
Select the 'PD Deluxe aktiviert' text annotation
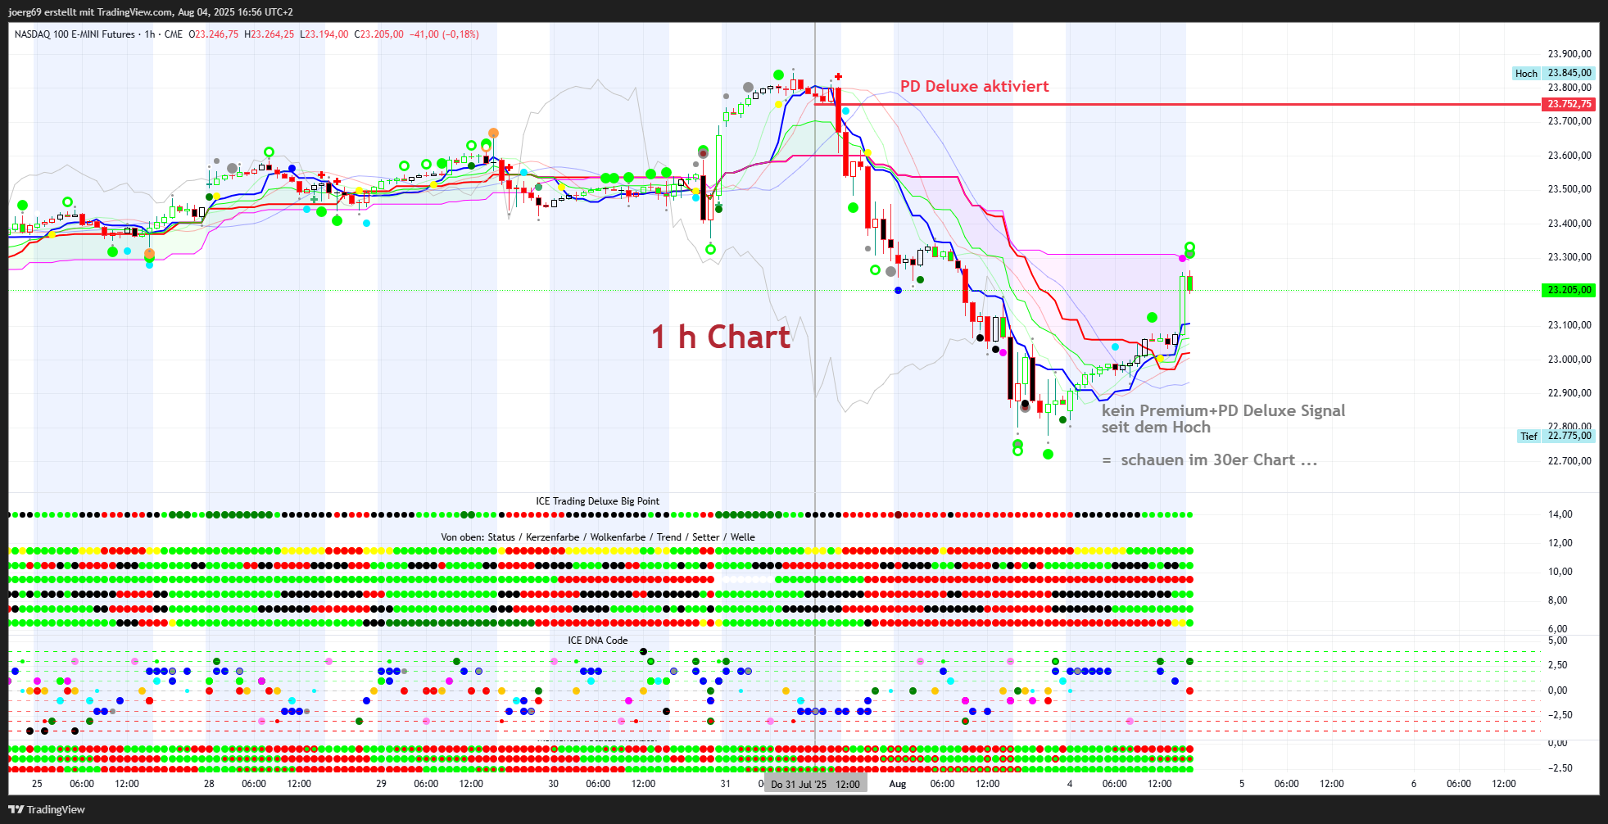[x=974, y=87]
